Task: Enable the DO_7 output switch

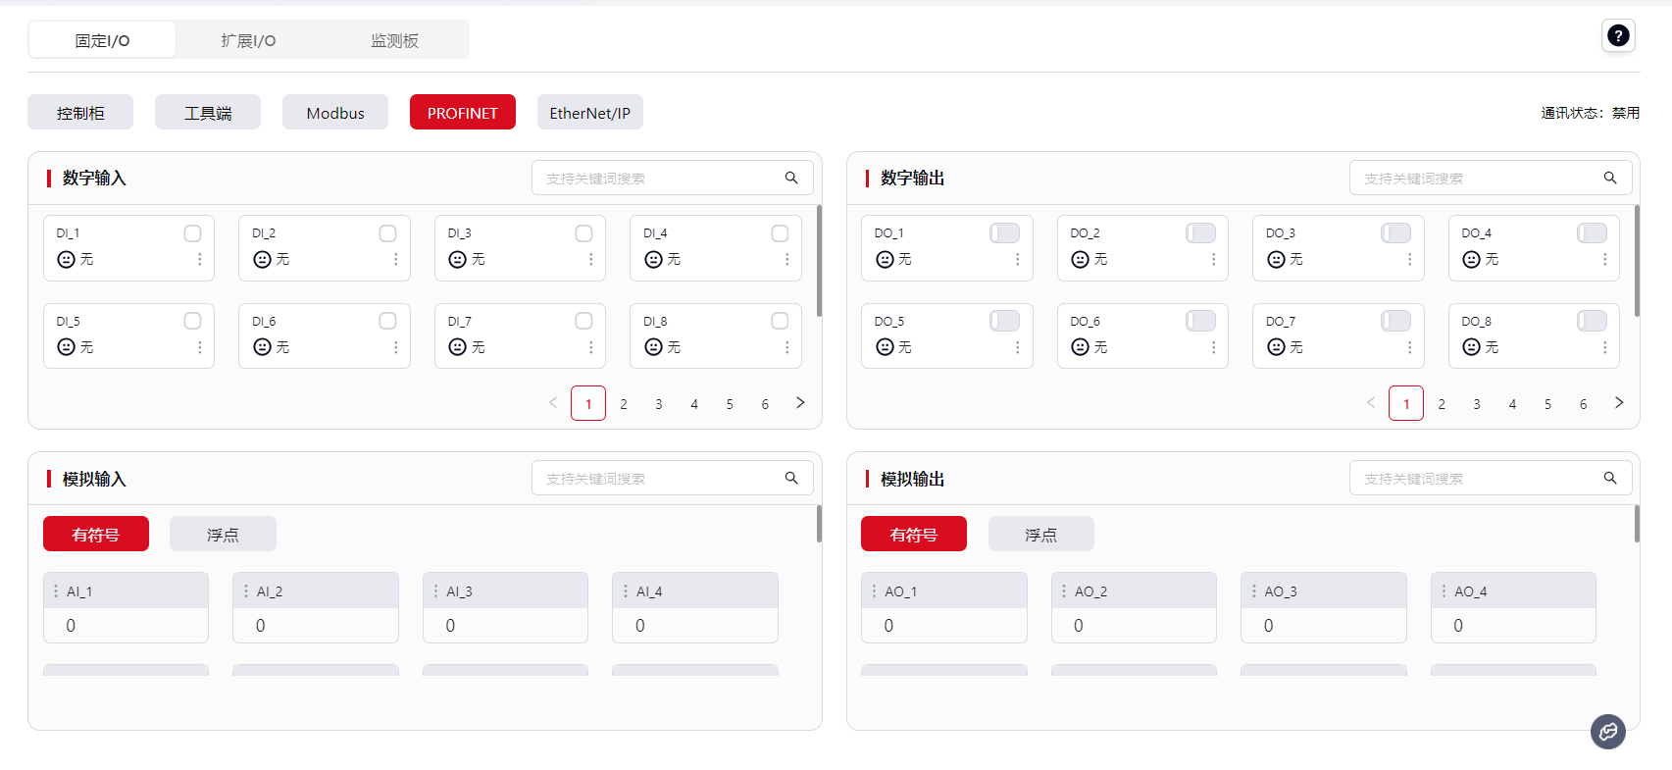Action: [1395, 321]
